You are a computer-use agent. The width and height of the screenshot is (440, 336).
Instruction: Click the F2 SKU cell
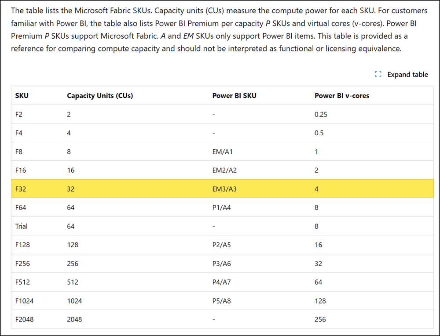18,115
